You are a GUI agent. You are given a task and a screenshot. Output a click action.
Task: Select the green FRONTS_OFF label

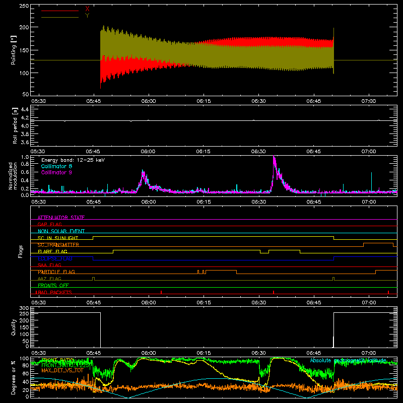click(53, 286)
